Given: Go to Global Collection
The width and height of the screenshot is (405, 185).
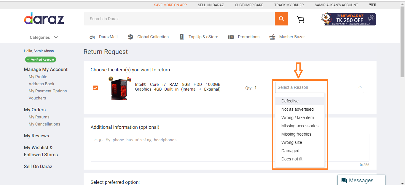Looking at the screenshot, I should (148, 37).
